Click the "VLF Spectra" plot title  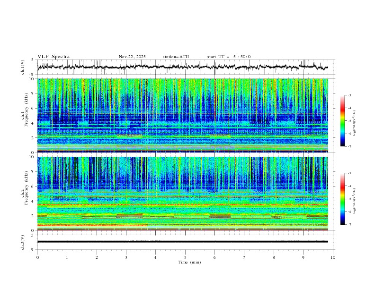pos(54,57)
